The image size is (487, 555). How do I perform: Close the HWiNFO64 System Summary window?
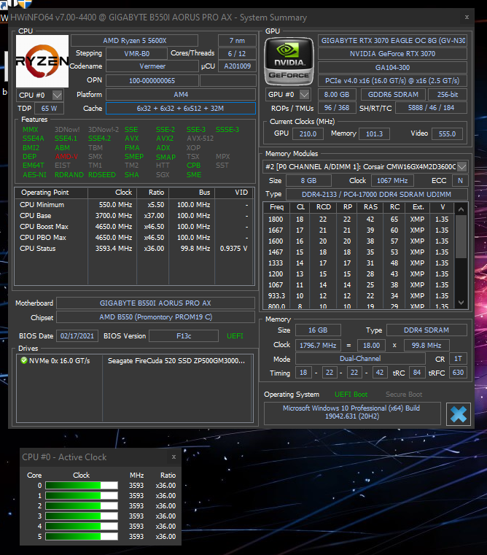(467, 18)
